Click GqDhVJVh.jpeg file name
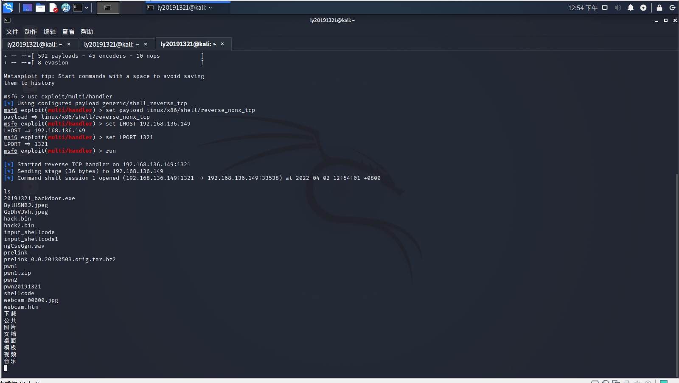679x383 pixels. click(x=26, y=212)
